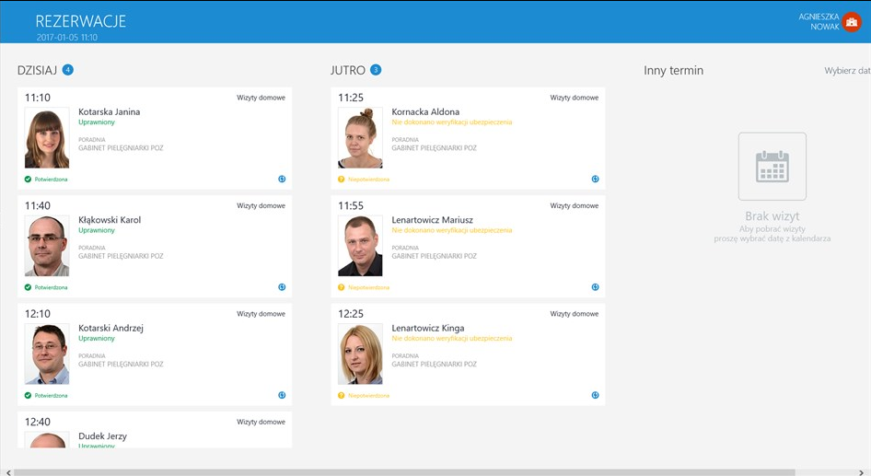Image resolution: width=871 pixels, height=476 pixels.
Task: Click the blue round icon on Kornacka Aldona's card
Action: click(595, 180)
